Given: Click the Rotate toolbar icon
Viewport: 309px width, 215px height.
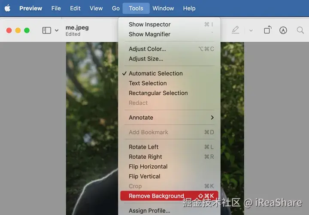Looking at the screenshot, I should [x=268, y=30].
